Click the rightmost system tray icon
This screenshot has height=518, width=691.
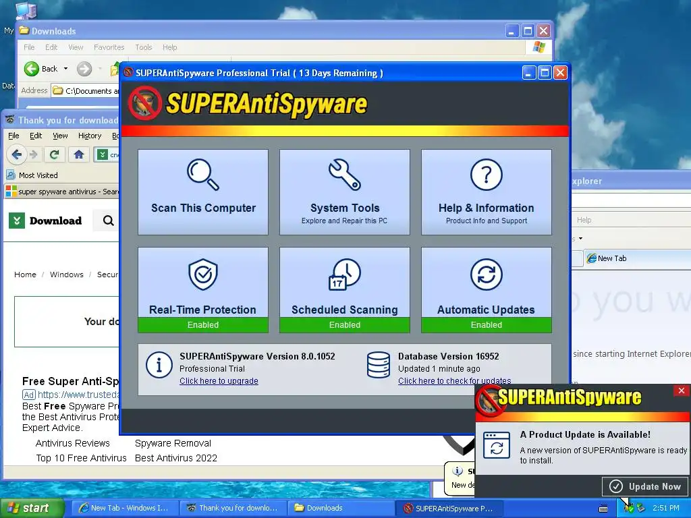640,508
